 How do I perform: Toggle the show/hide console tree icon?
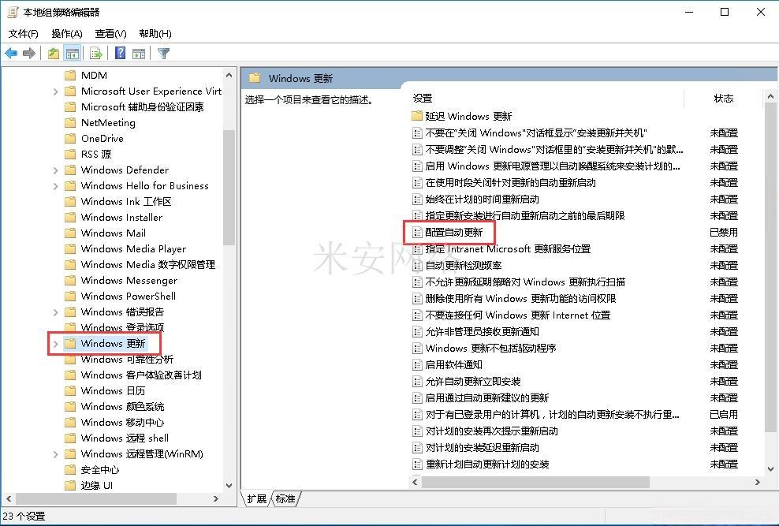73,53
